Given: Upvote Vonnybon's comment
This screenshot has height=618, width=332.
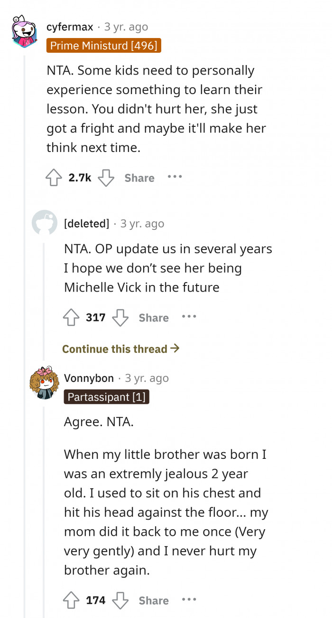Looking at the screenshot, I should coord(72,600).
